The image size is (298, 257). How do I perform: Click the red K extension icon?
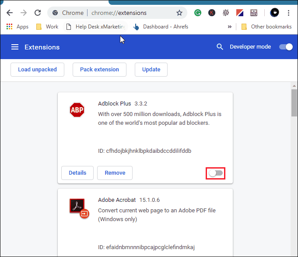(x=212, y=13)
